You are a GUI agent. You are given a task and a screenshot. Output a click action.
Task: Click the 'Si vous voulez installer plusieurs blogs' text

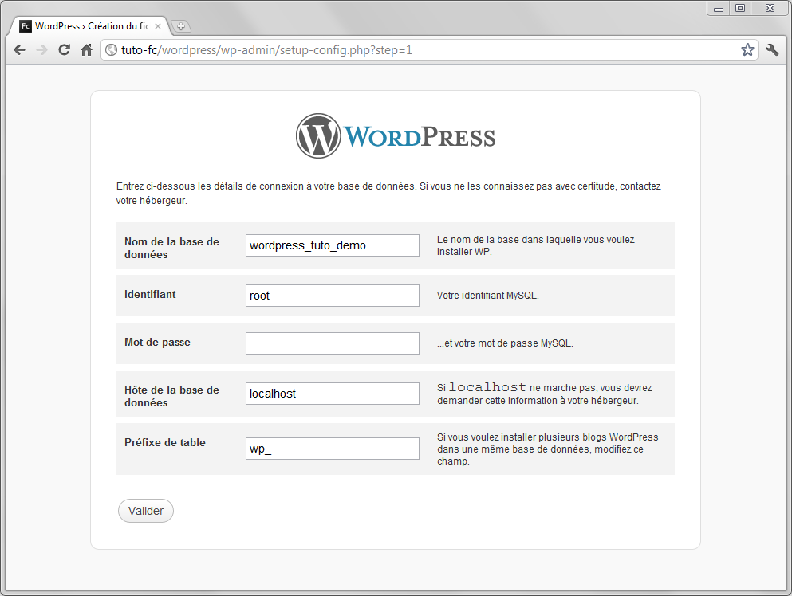547,449
